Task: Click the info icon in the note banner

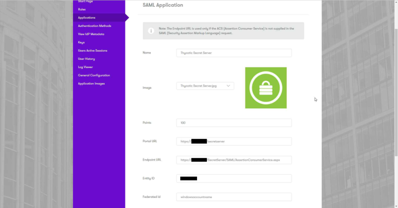Action: [151, 31]
